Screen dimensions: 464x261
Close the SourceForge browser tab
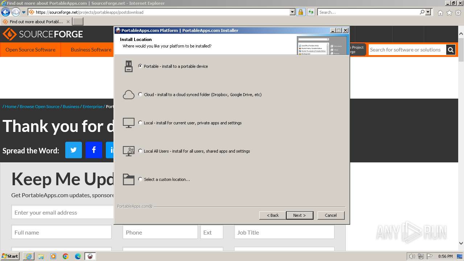[x=68, y=22]
